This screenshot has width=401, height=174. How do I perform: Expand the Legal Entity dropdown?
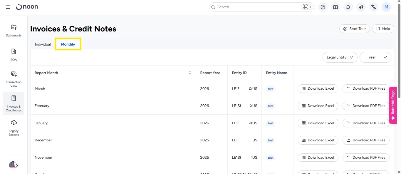click(x=340, y=57)
